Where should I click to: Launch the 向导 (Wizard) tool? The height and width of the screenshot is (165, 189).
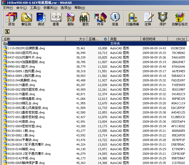click(100, 19)
